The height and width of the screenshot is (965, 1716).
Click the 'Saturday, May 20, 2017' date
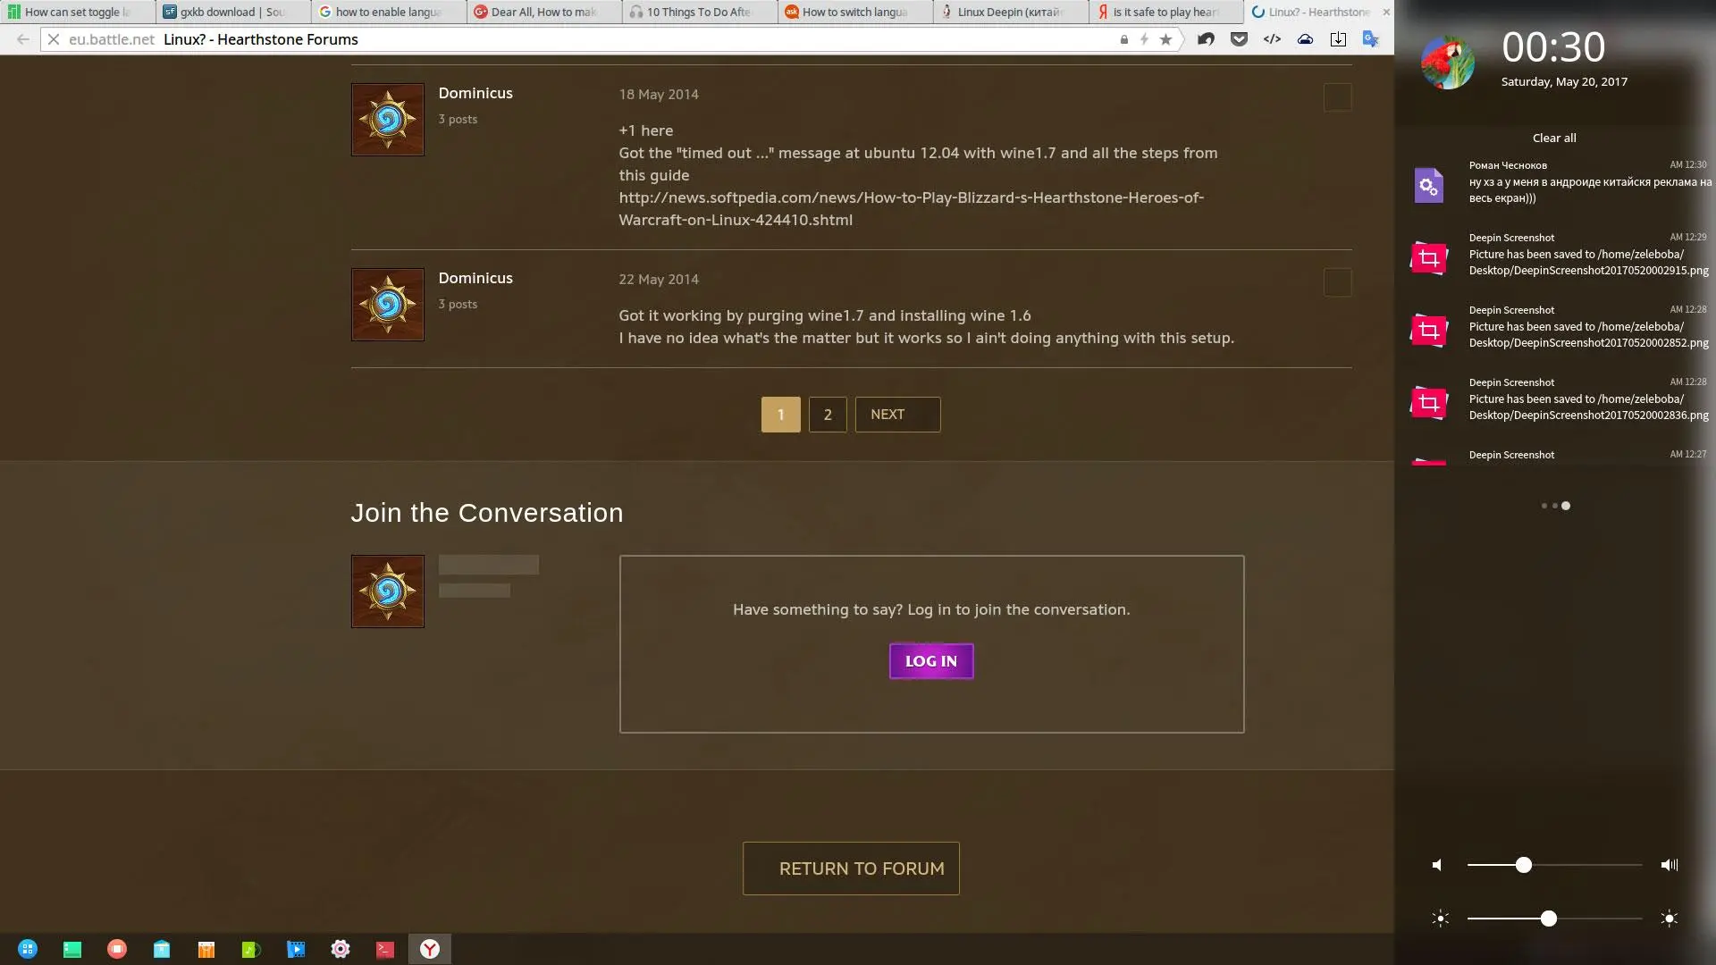(1564, 81)
